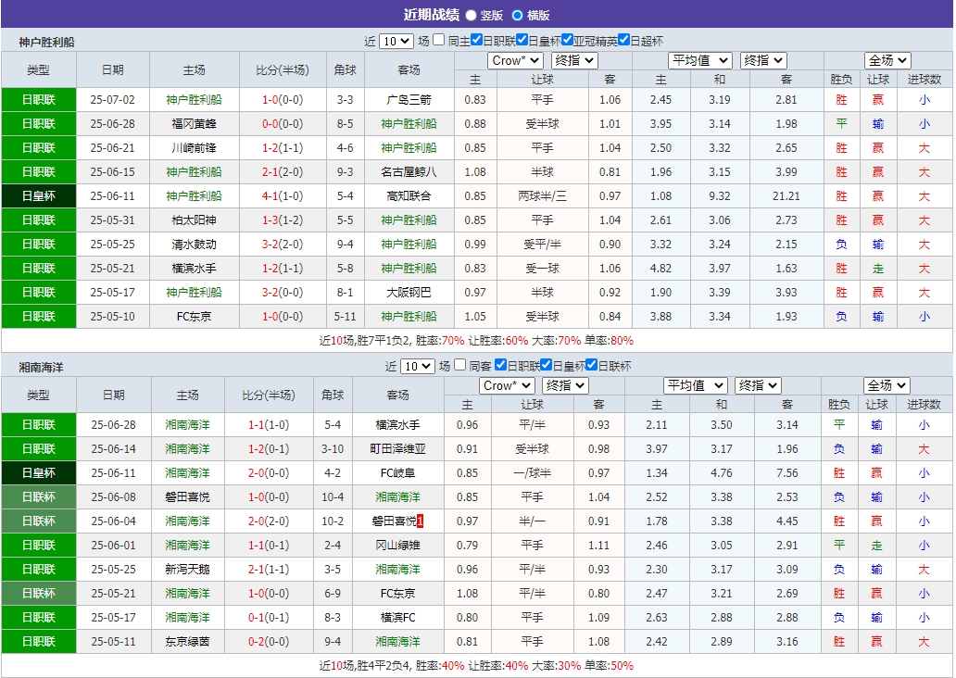Open the 平均值 dropdown in top table

700,60
